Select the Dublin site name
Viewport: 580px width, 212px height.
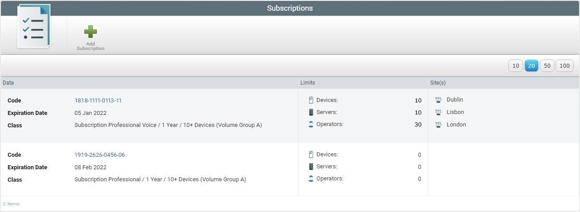tap(455, 100)
